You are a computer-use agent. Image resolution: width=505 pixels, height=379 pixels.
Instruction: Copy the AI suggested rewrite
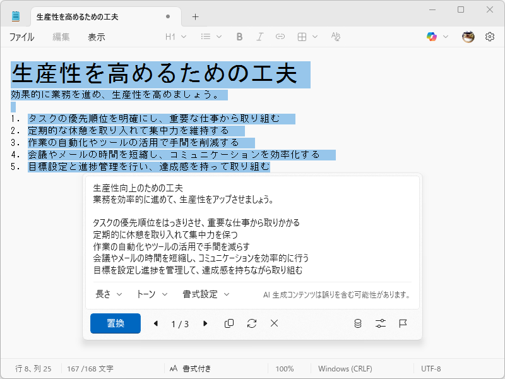pyautogui.click(x=229, y=323)
